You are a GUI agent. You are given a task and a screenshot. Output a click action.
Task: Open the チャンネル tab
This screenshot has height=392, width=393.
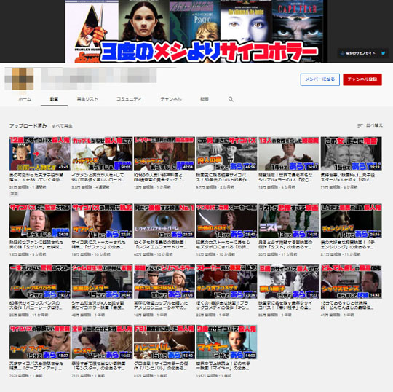tap(171, 99)
